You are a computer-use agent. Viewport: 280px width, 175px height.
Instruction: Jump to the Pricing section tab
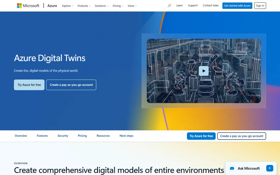tap(82, 136)
